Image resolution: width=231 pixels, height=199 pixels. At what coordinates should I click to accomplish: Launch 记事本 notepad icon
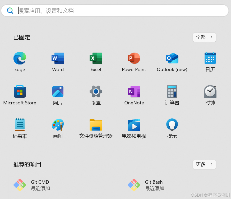coord(20,125)
